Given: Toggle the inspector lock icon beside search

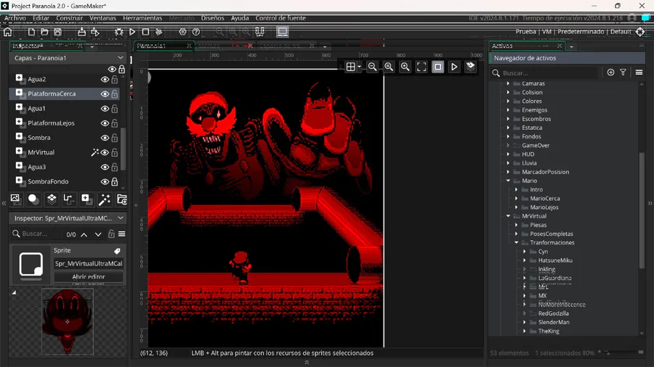Looking at the screenshot, I should pos(111,234).
